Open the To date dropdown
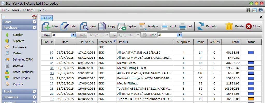Image resolution: width=265 pixels, height=103 pixels. tap(138, 35)
